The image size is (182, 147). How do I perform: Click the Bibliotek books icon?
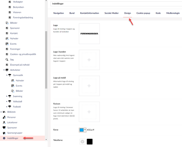[4, 112]
